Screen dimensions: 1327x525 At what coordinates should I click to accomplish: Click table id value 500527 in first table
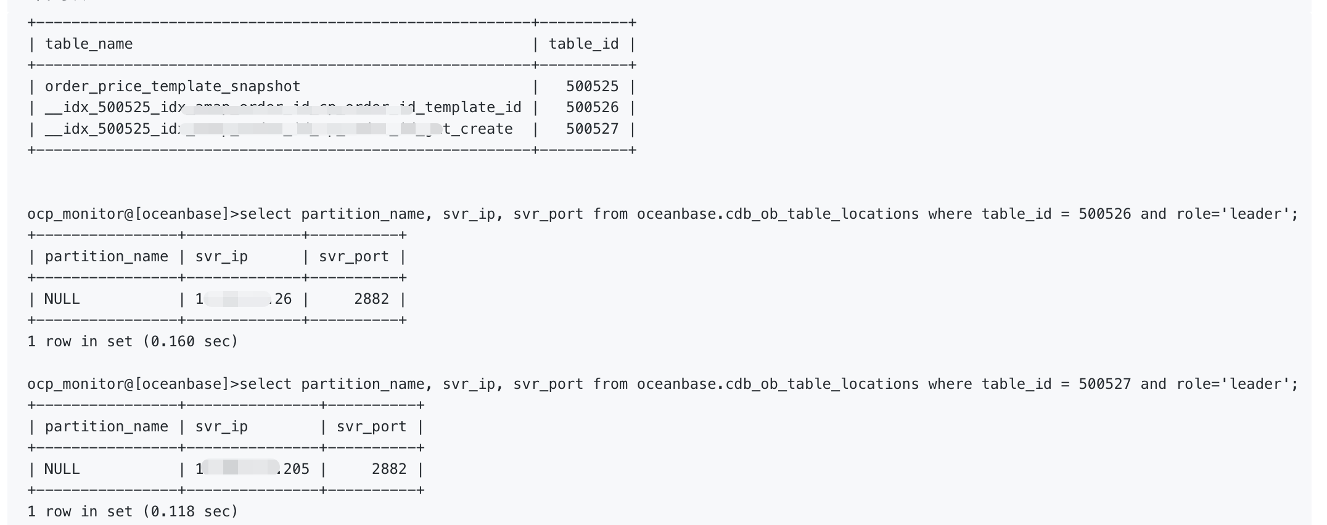[x=592, y=129]
